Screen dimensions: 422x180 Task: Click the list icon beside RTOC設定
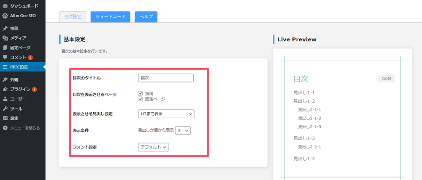click(5, 67)
